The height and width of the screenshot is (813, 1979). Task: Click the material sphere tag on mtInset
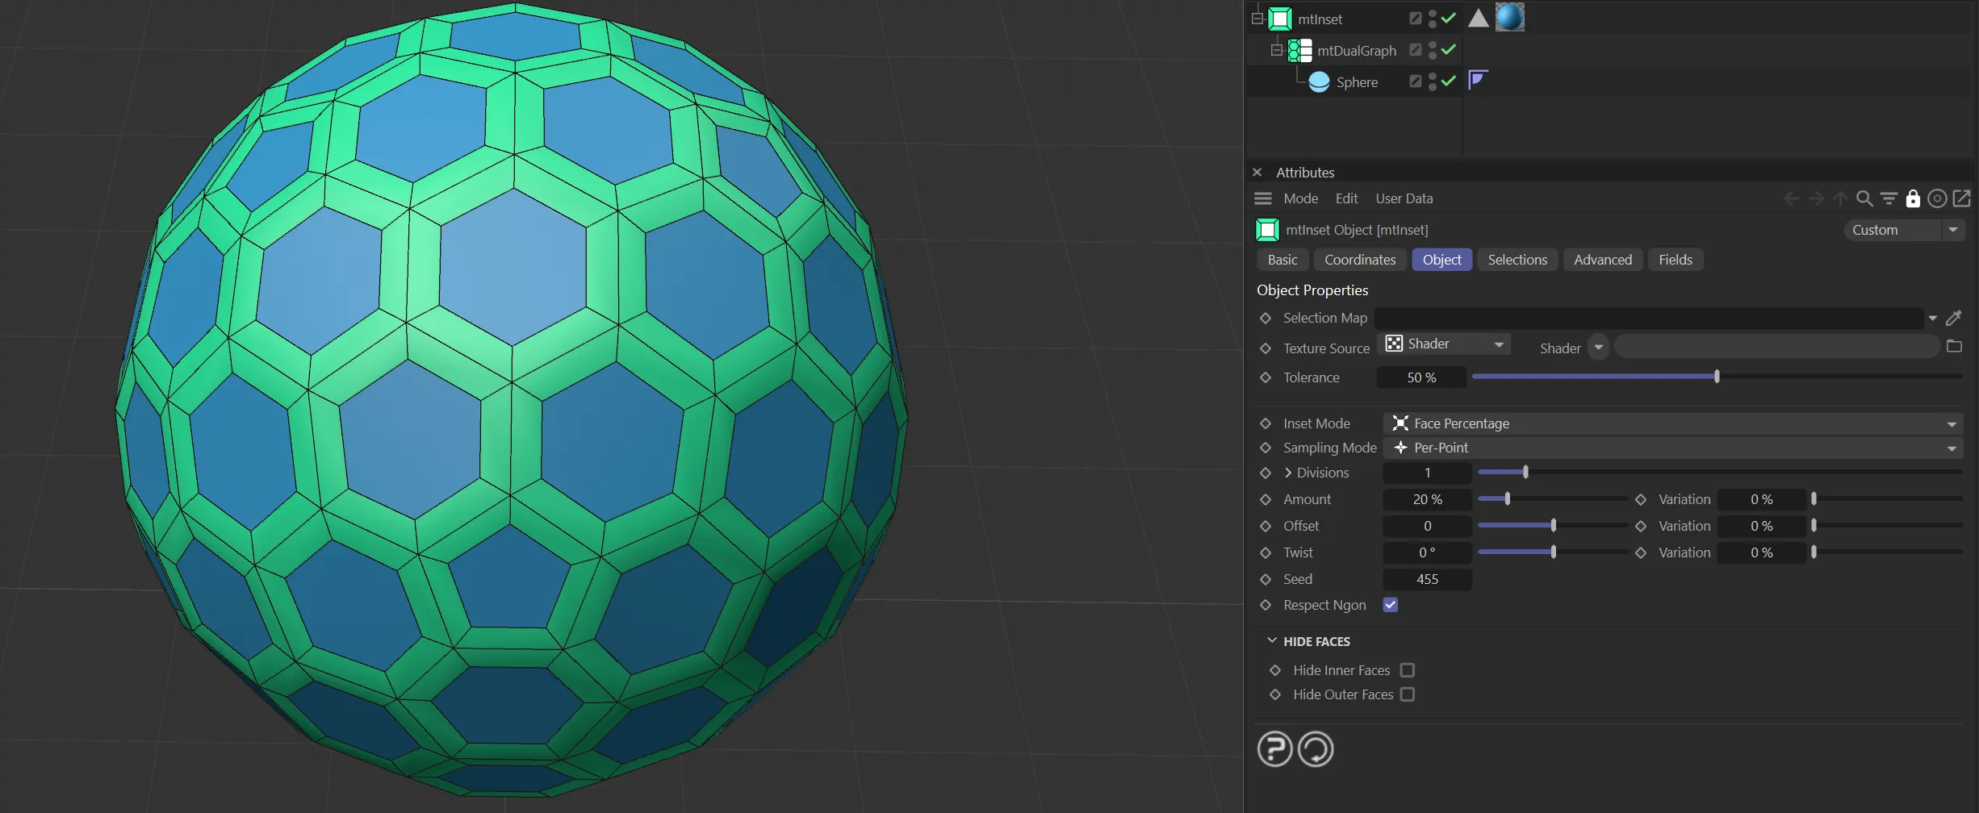click(x=1509, y=18)
